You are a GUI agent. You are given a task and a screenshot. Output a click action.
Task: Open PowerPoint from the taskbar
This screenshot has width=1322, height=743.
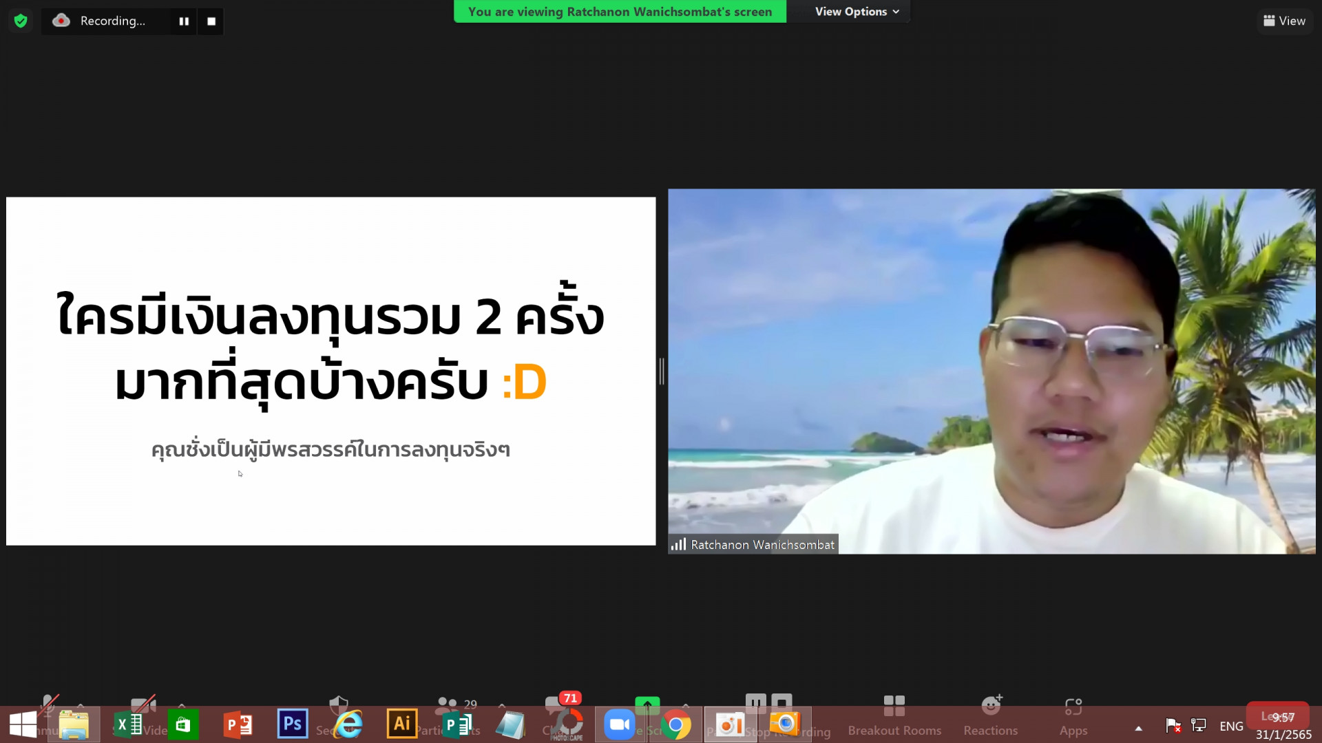point(238,724)
